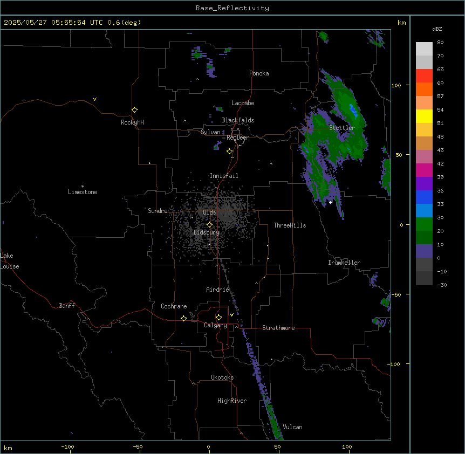Image resolution: width=465 pixels, height=454 pixels.
Task: Click the magenta 39-42 dBZ legend swatch
Action: coord(424,170)
